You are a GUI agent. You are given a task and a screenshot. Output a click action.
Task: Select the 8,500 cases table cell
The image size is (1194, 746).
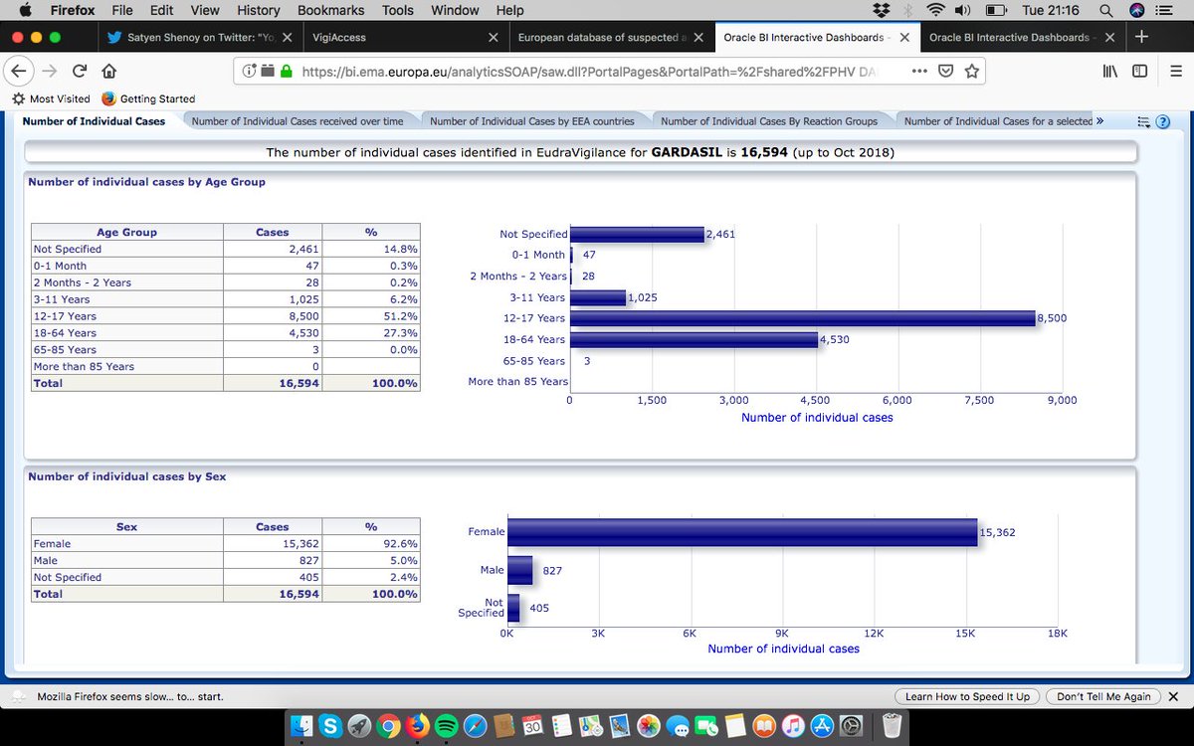[272, 316]
